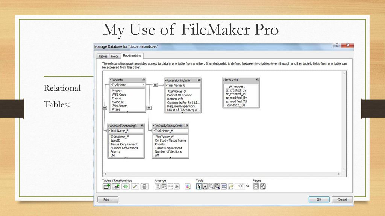Select the Trial Name_F match field
The image size is (385, 216).
pos(126,131)
